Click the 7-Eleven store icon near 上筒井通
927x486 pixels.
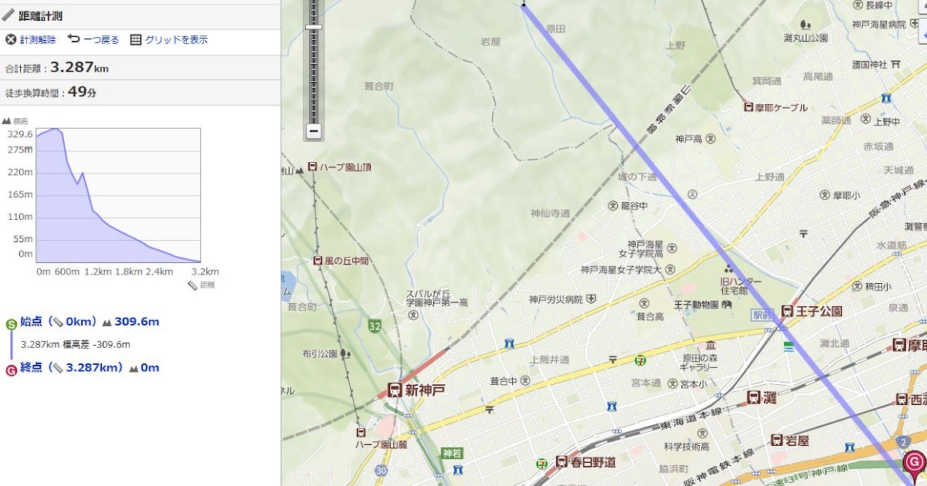pyautogui.click(x=639, y=360)
